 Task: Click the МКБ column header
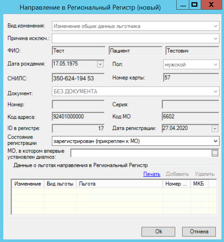coord(200,184)
